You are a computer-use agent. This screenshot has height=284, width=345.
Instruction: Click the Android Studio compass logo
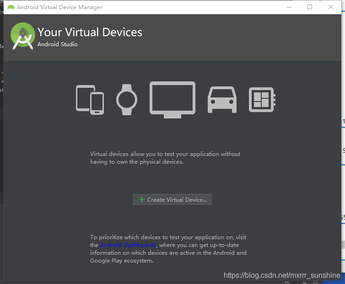tap(23, 36)
